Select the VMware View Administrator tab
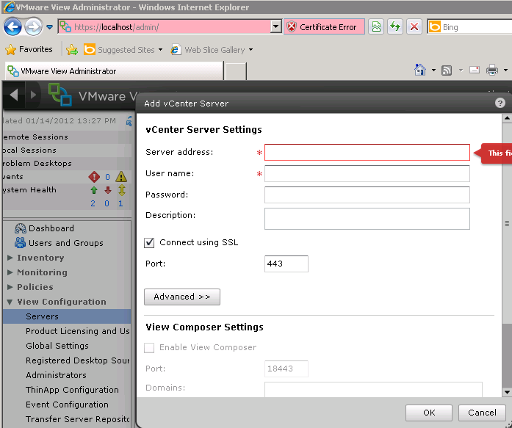512x428 pixels. point(114,70)
